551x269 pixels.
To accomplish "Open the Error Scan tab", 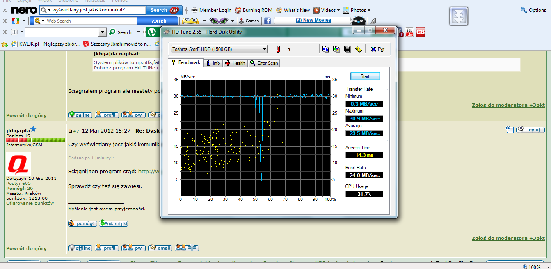I will tap(264, 63).
